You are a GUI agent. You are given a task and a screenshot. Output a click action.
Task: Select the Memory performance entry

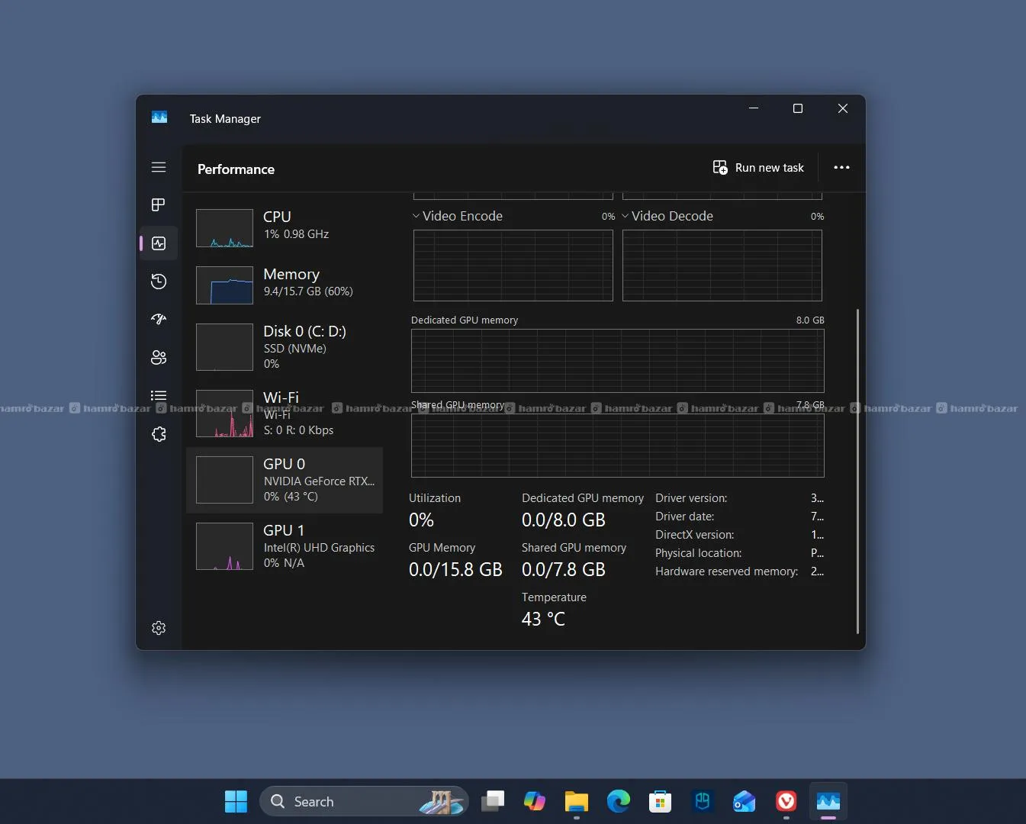point(285,285)
